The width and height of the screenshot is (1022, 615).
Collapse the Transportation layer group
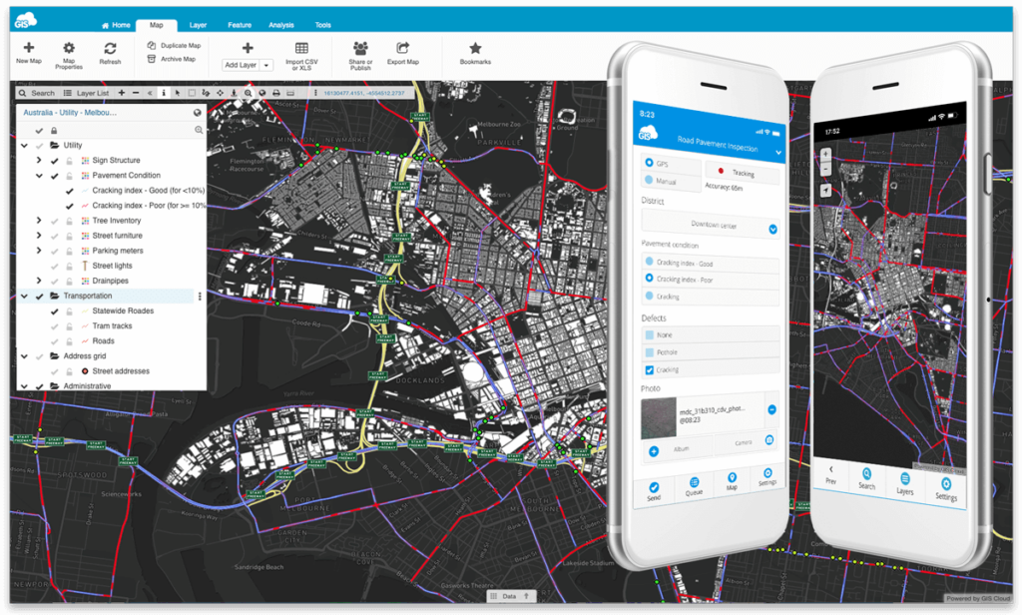[23, 296]
